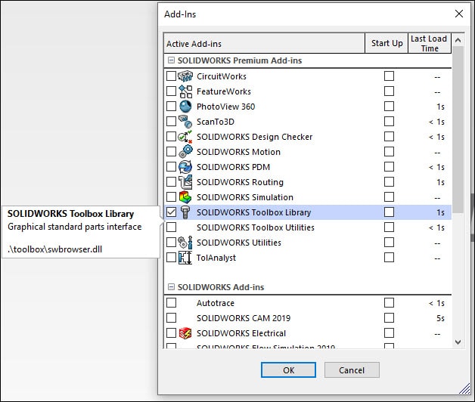
Task: Enable FeatureWorks active add-in checkbox
Action: pyautogui.click(x=171, y=91)
